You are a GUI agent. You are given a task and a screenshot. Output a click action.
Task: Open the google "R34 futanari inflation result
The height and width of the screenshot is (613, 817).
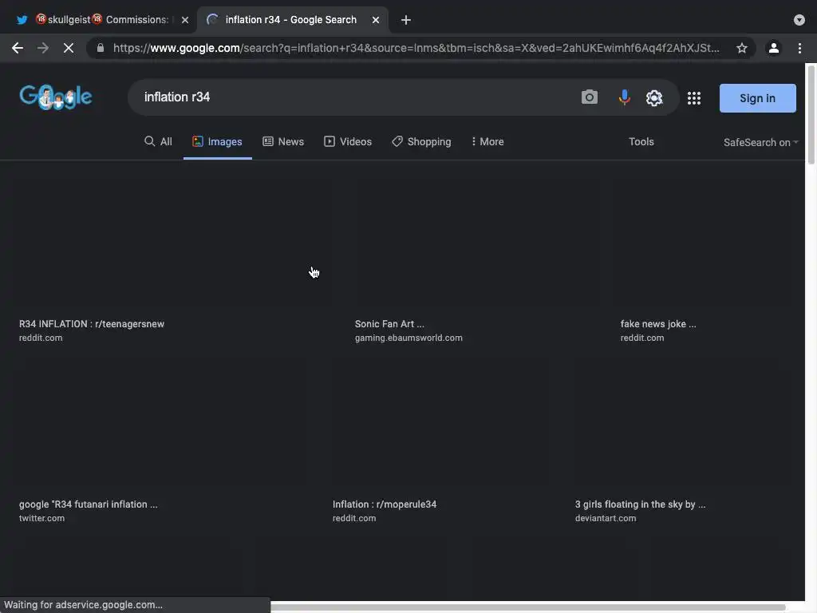pyautogui.click(x=88, y=504)
